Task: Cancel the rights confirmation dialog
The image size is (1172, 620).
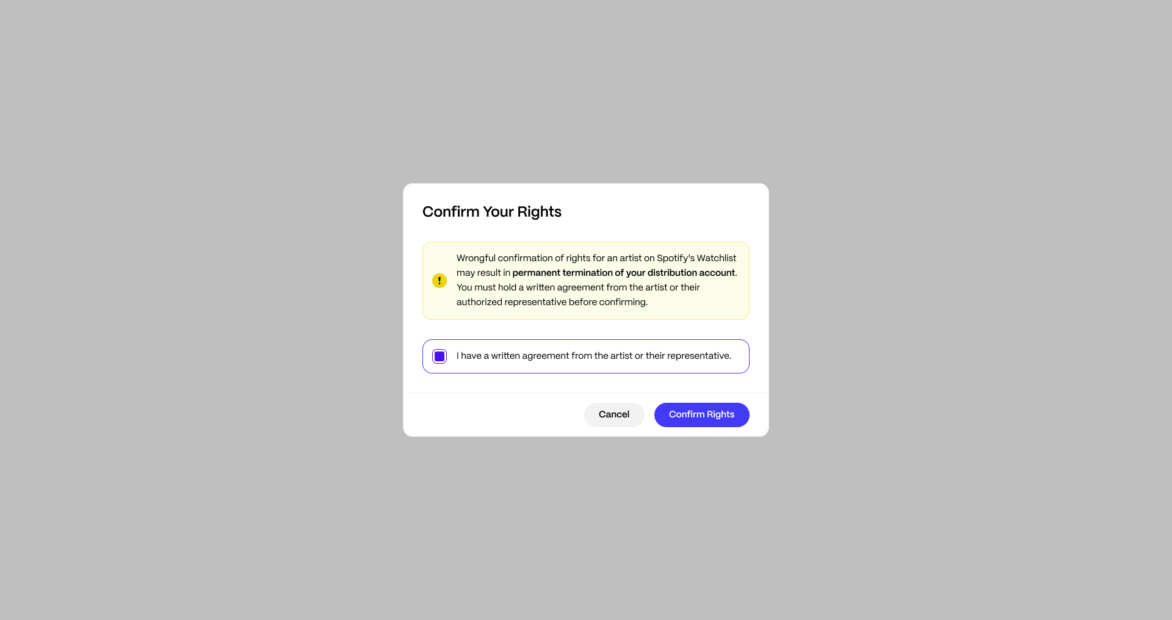Action: pyautogui.click(x=614, y=415)
